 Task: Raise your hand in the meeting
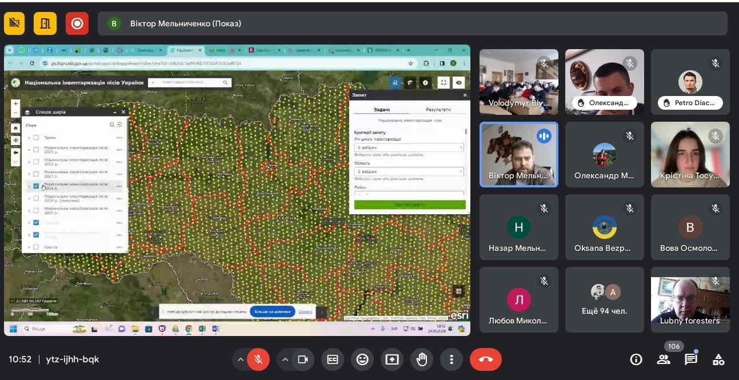coord(422,359)
